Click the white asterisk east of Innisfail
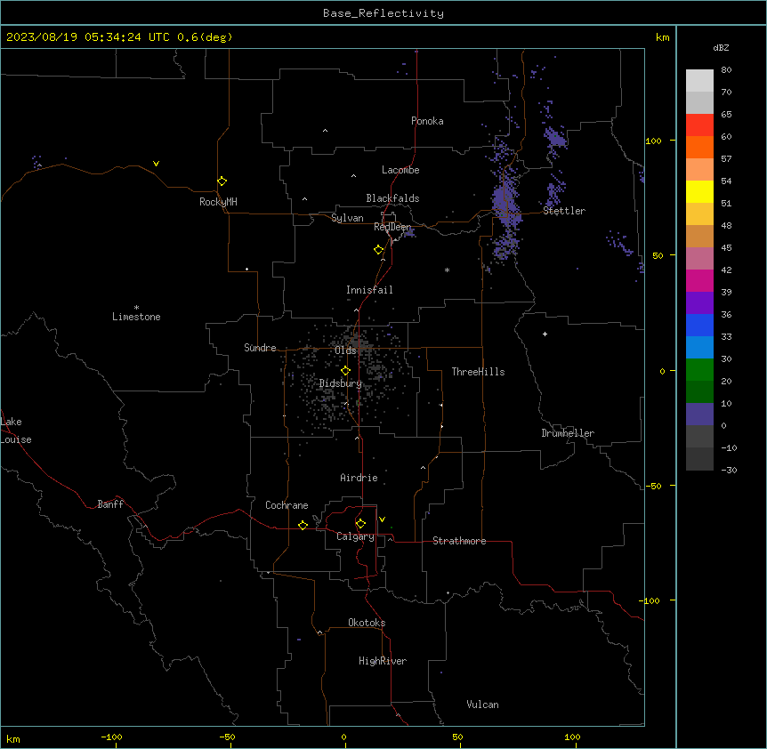 point(447,270)
